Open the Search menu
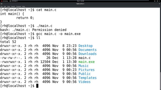This screenshot has height=90, width=161. point(13,6)
